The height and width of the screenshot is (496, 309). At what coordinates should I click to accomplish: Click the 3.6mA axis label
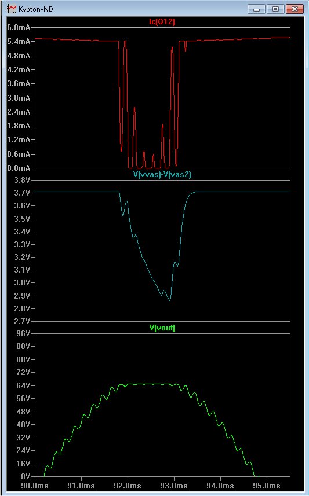click(19, 83)
